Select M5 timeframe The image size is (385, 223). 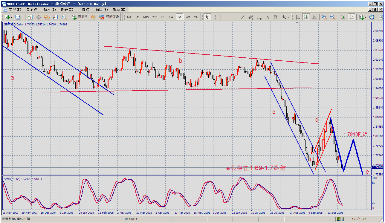pos(137,17)
